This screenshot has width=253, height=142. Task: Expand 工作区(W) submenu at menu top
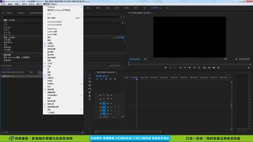point(63,7)
